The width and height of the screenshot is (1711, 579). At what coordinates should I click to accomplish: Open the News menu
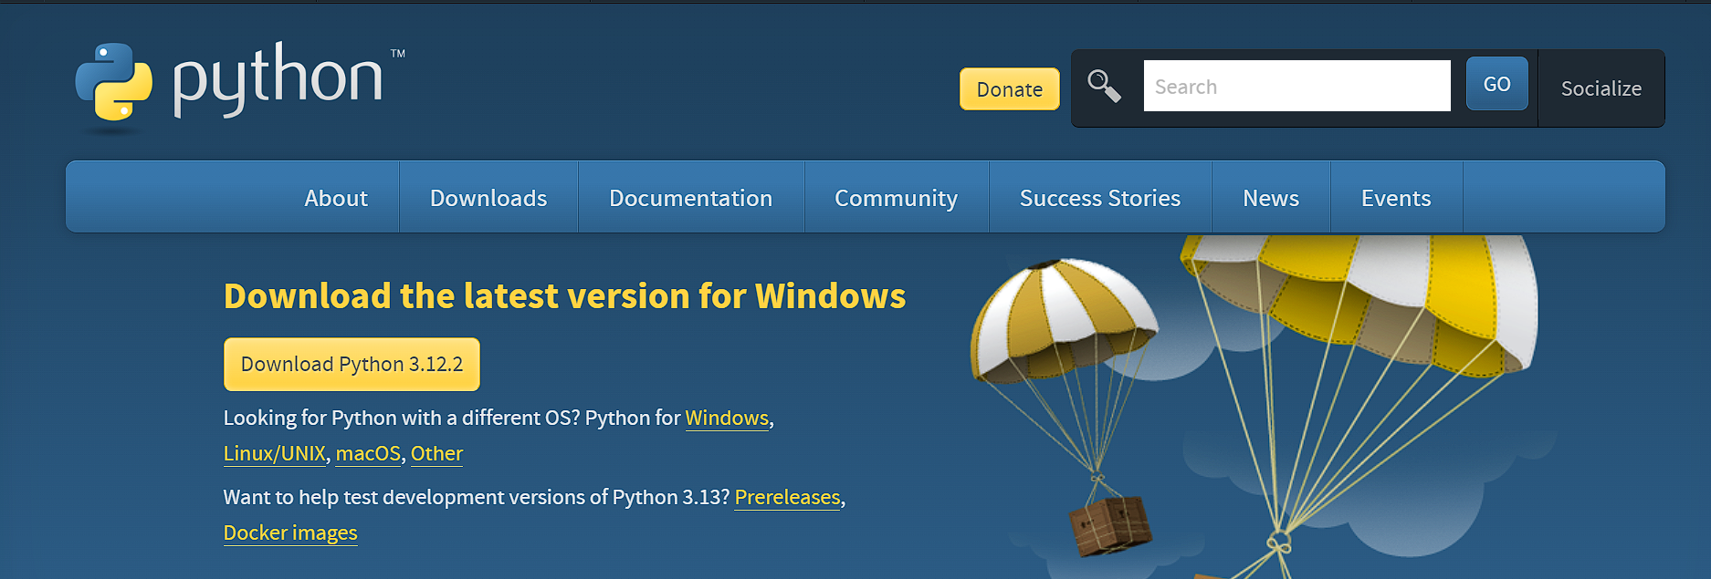[x=1271, y=198]
